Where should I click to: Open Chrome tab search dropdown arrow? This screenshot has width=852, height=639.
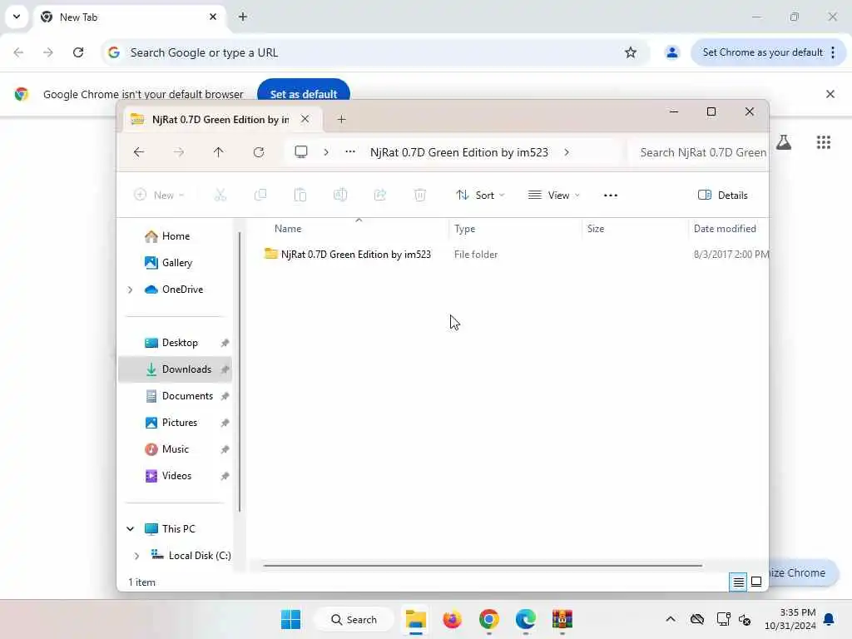pos(17,17)
